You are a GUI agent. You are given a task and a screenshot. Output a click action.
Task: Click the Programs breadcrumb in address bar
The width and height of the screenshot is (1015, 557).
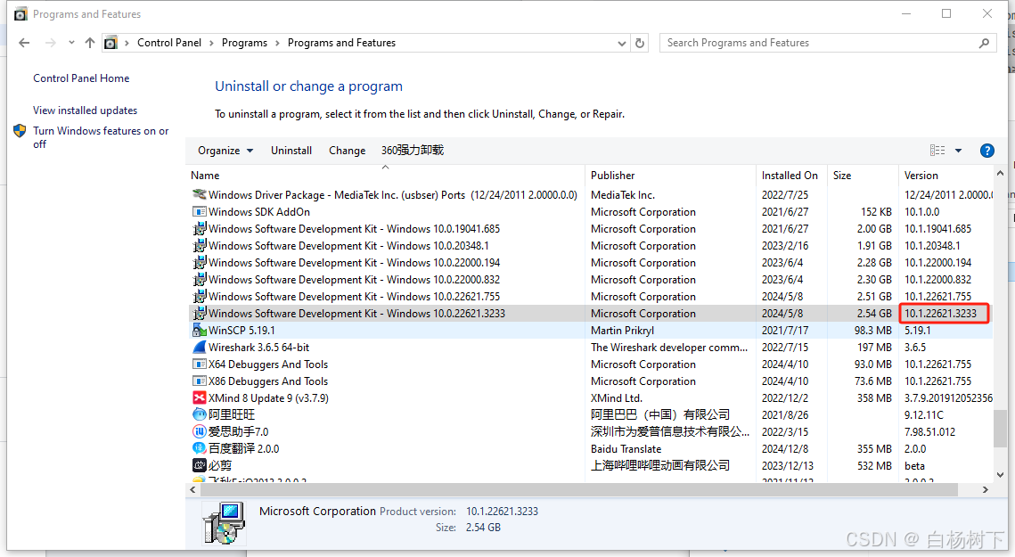(244, 42)
